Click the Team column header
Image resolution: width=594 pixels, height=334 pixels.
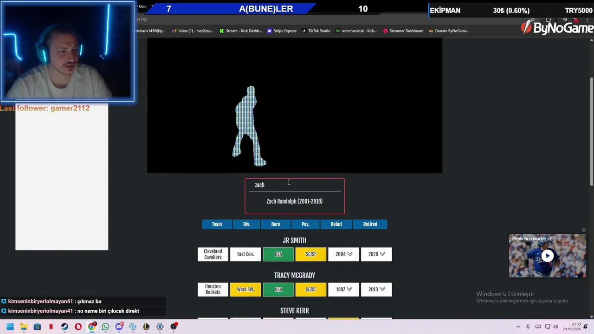pyautogui.click(x=217, y=224)
